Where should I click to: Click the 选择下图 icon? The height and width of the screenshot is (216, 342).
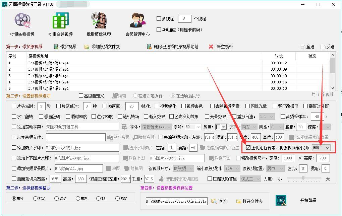pos(211,158)
